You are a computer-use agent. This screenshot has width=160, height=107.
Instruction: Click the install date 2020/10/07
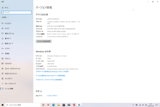(51, 61)
